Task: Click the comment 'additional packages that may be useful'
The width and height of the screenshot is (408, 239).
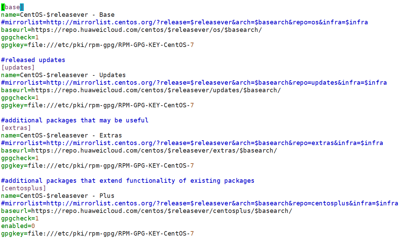Action: 75,120
